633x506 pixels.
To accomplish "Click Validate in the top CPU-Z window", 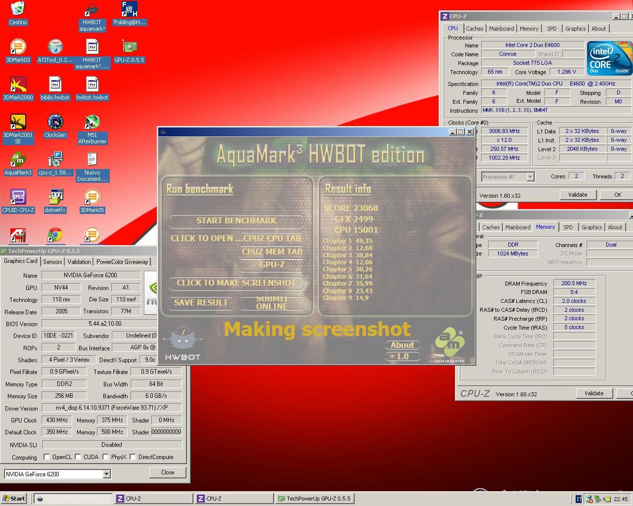I will tap(578, 195).
